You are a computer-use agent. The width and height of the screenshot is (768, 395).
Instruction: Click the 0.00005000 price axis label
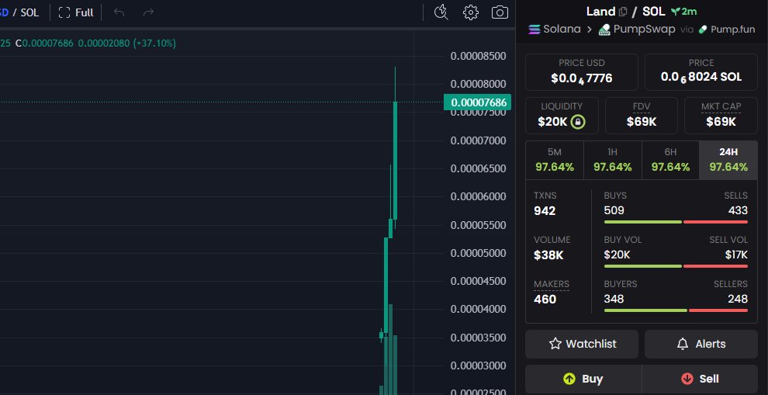pos(478,253)
